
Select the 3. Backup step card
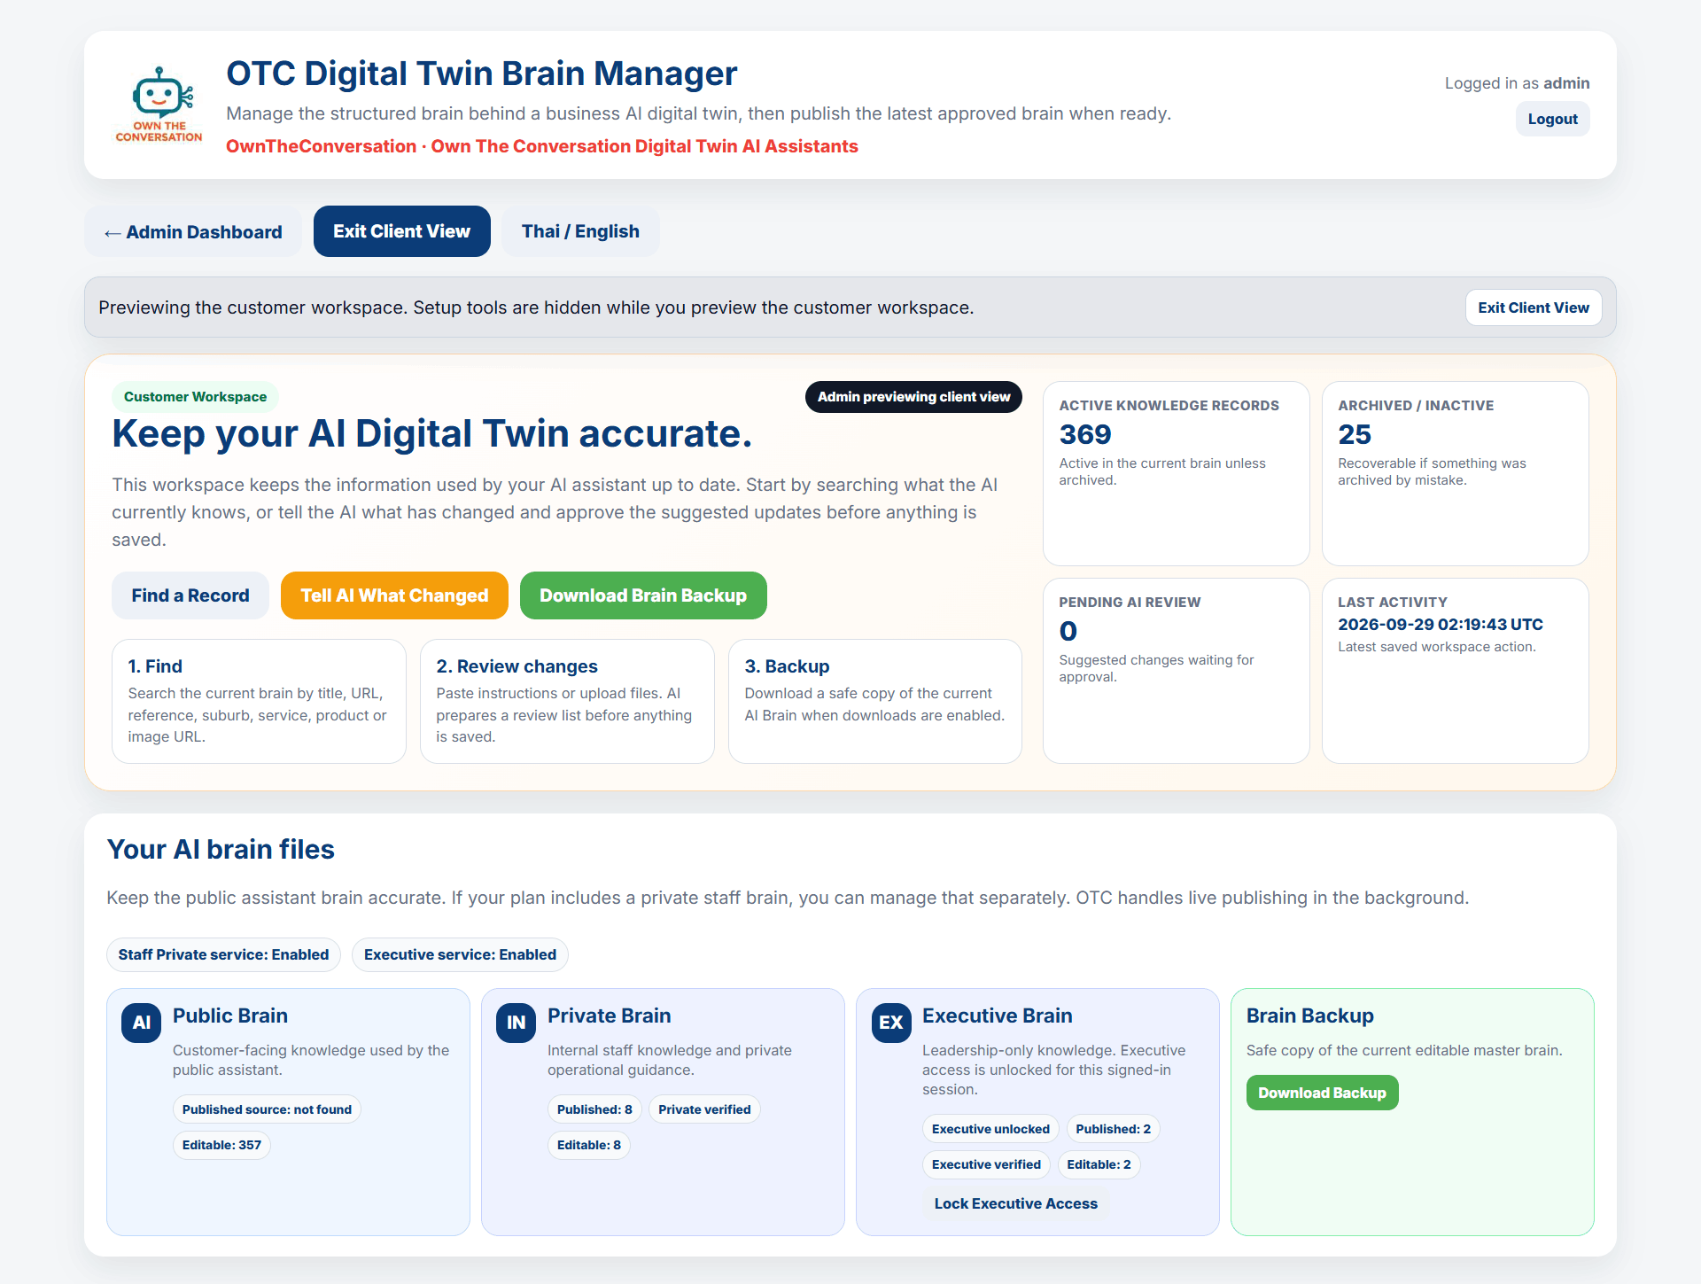pos(875,701)
